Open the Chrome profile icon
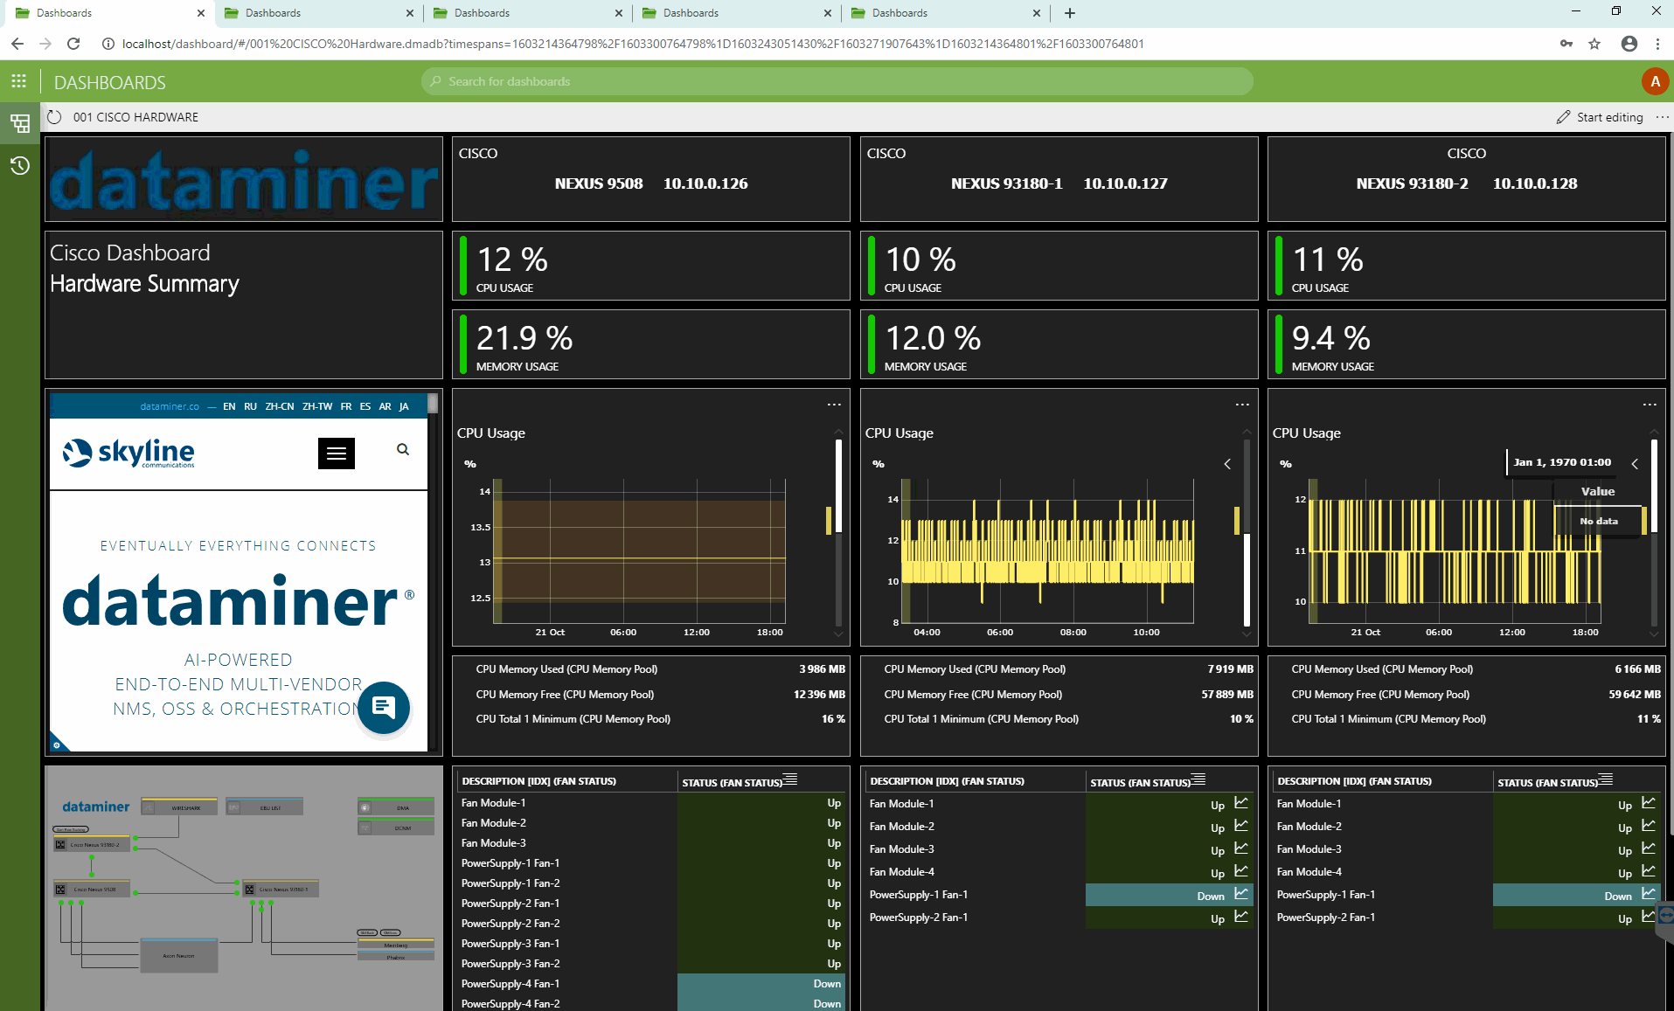 (1629, 44)
